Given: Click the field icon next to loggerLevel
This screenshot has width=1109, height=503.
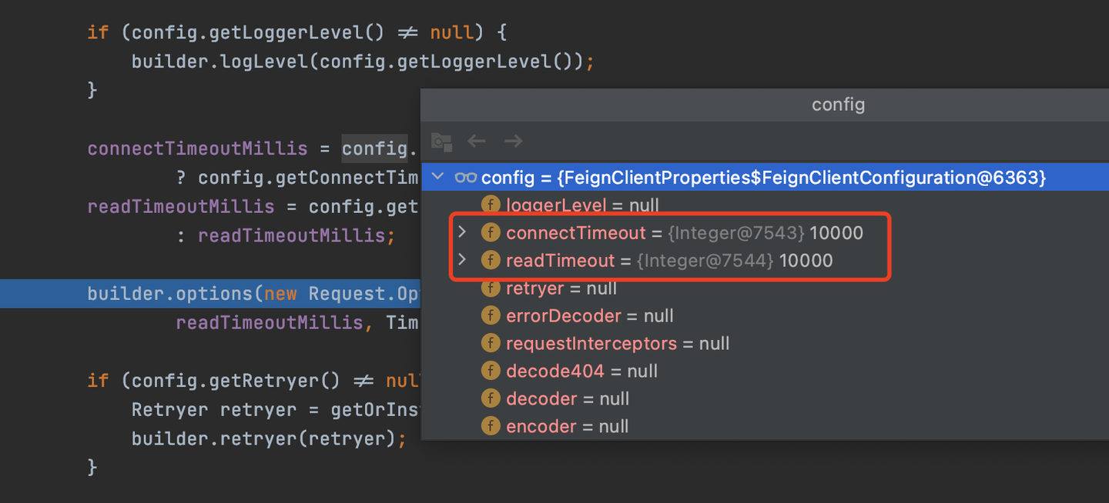Looking at the screenshot, I should point(491,205).
